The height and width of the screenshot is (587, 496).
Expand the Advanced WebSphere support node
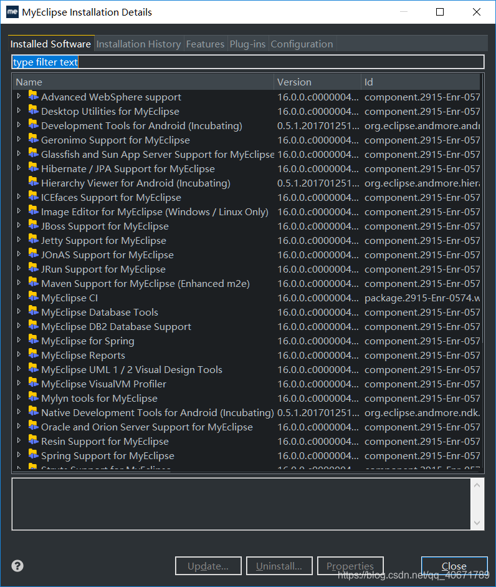19,96
